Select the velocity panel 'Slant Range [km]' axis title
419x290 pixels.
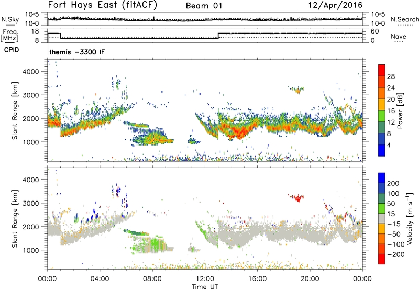(x=15, y=219)
